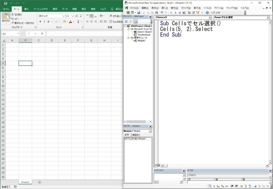This screenshot has width=273, height=189.
Task: Toggle bold formatting in Excel ribbon
Action: pyautogui.click(x=40, y=21)
